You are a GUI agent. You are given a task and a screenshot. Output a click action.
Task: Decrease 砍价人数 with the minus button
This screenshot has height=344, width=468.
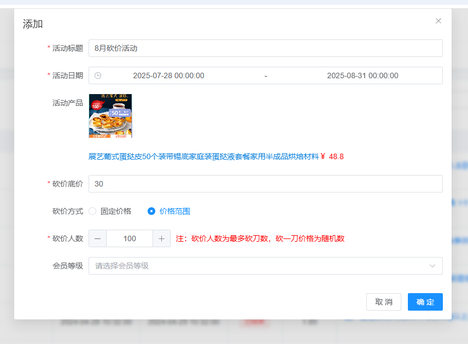98,238
